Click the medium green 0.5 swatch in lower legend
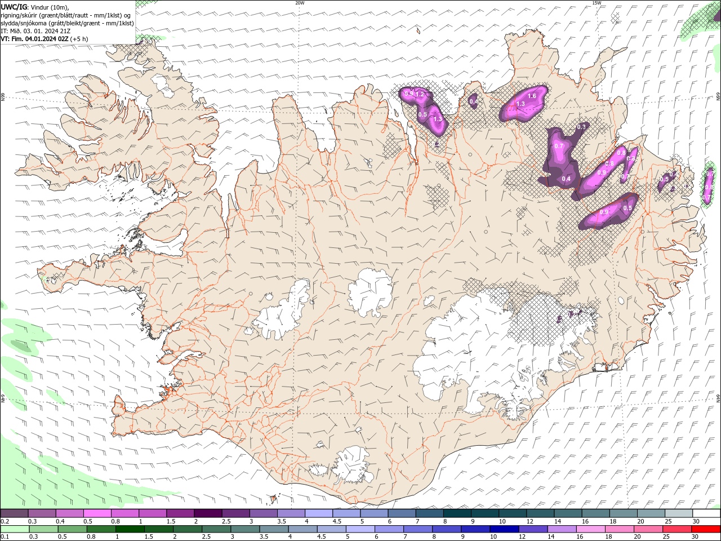Image resolution: width=721 pixels, height=541 pixels. pyautogui.click(x=73, y=529)
